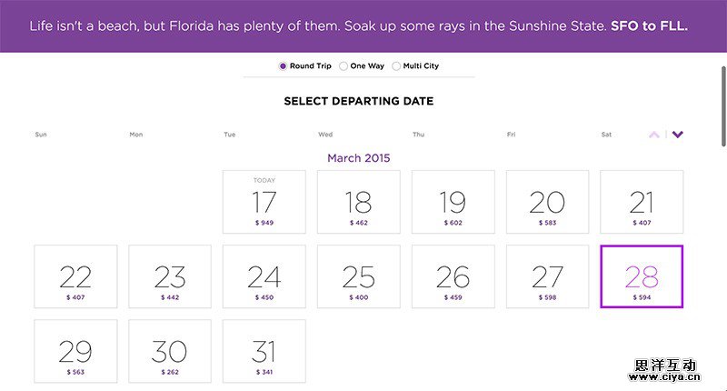Pick March 17 departing date at $949

click(264, 202)
